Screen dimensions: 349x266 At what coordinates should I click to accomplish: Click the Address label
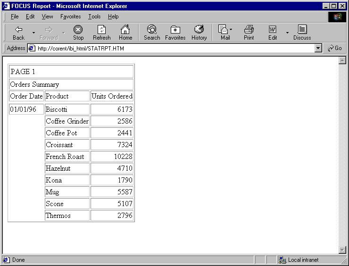[16, 48]
